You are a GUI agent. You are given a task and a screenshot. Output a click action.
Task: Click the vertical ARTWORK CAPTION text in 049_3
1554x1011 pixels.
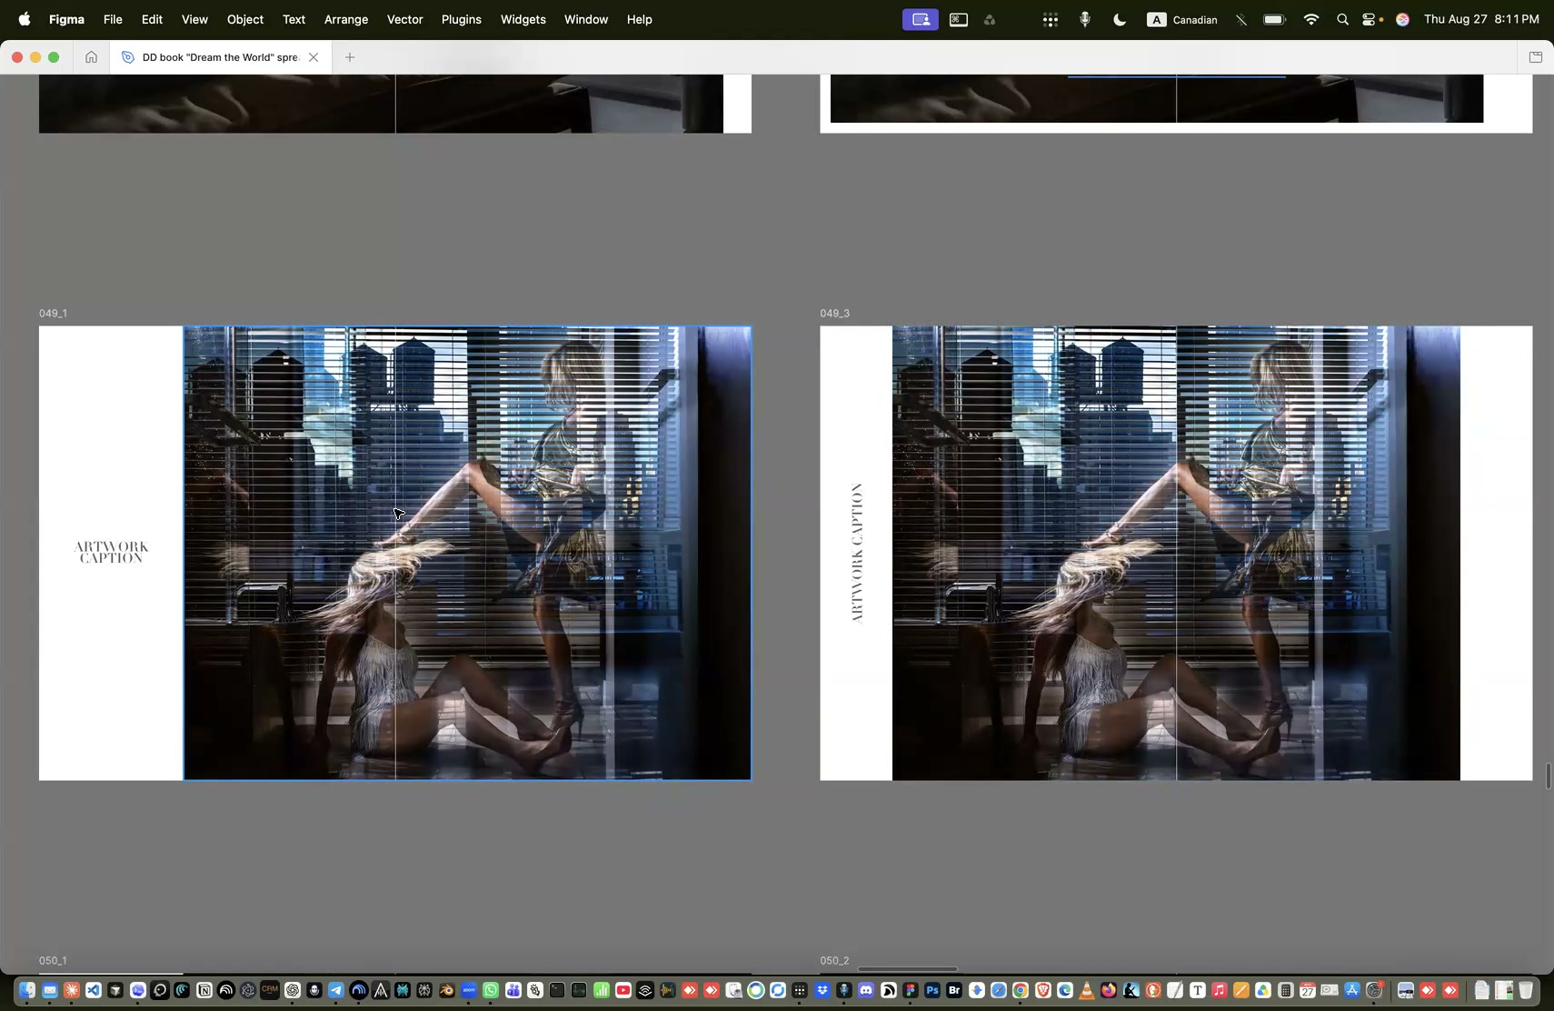point(857,553)
